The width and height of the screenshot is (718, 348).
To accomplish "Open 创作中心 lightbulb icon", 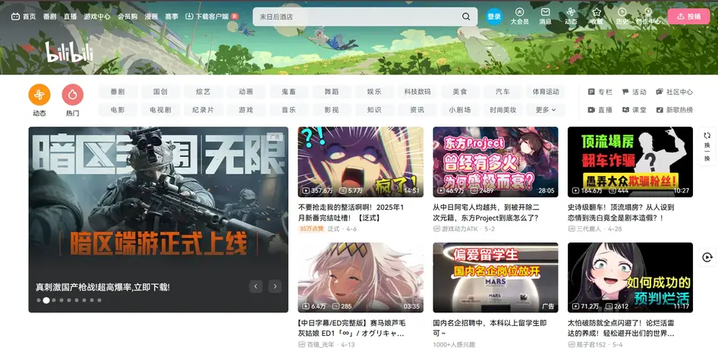I will [648, 16].
